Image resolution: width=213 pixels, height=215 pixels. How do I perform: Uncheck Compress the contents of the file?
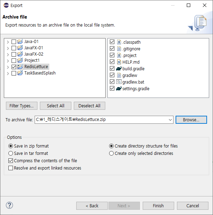[x=10, y=161]
